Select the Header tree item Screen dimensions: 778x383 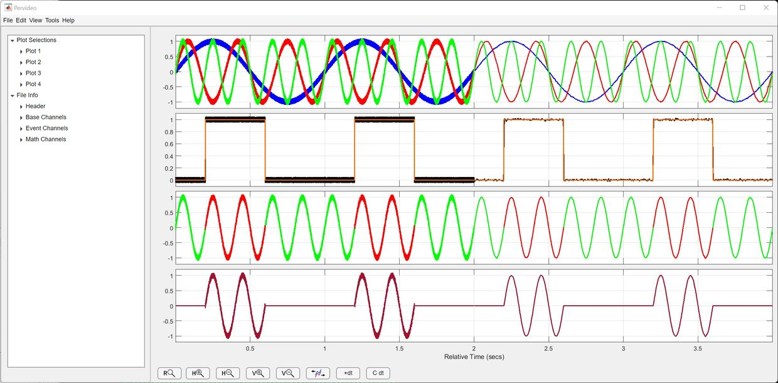[x=35, y=106]
